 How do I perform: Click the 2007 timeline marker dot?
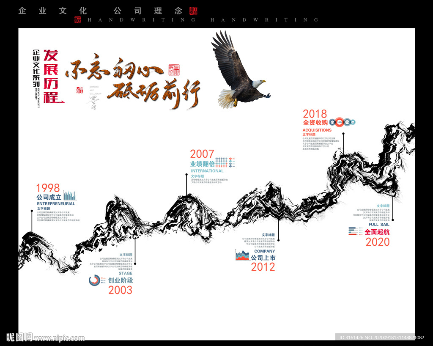186,174
